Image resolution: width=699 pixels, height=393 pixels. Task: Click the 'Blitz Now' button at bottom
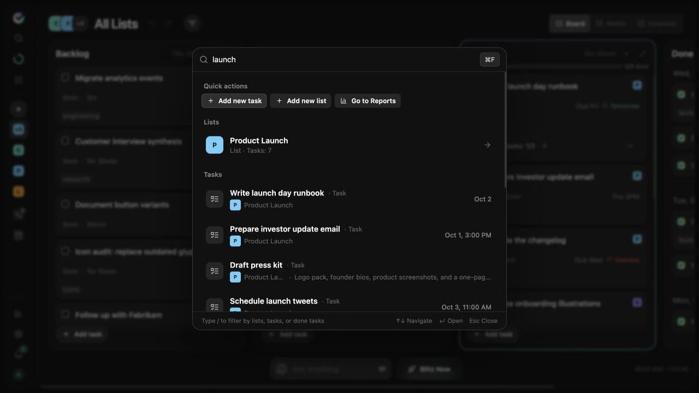point(429,369)
